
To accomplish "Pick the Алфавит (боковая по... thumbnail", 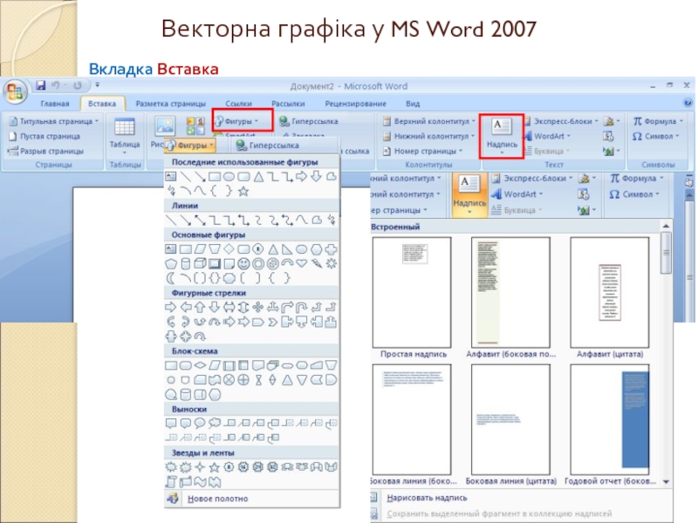I will pyautogui.click(x=511, y=293).
